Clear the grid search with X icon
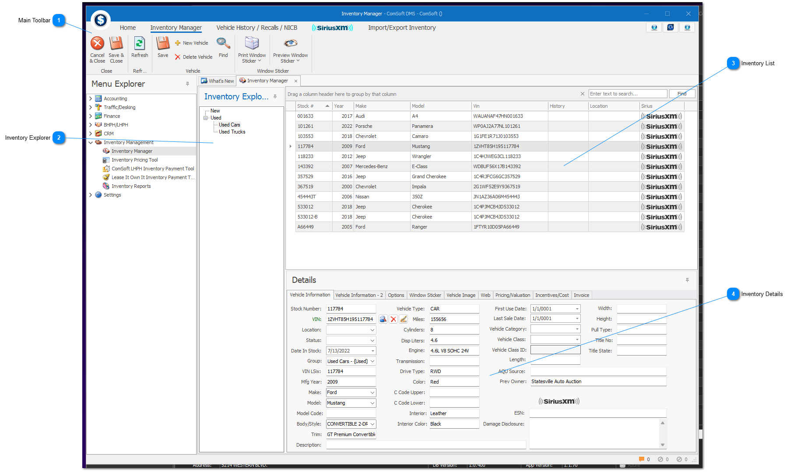Viewport: 790px width, 472px height. pyautogui.click(x=583, y=94)
